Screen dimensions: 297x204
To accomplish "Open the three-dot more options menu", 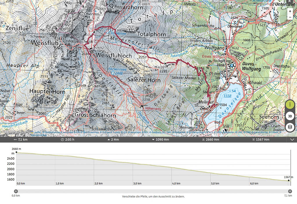I will [290, 104].
